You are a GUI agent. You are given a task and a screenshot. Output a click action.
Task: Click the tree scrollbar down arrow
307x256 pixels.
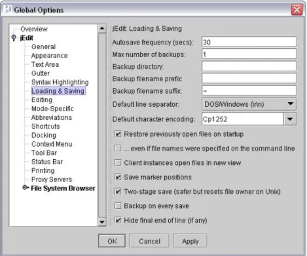coord(102,222)
